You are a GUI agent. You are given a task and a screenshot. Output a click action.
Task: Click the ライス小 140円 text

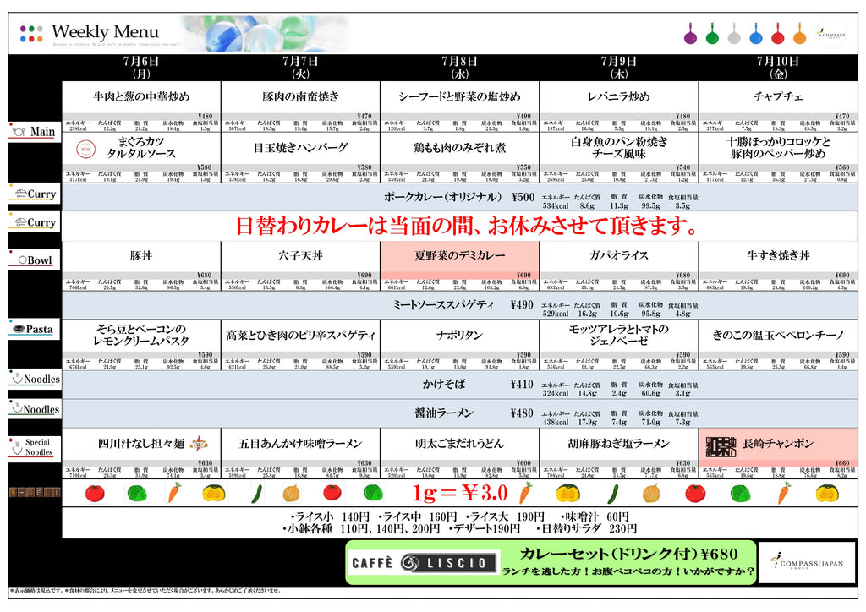click(331, 517)
